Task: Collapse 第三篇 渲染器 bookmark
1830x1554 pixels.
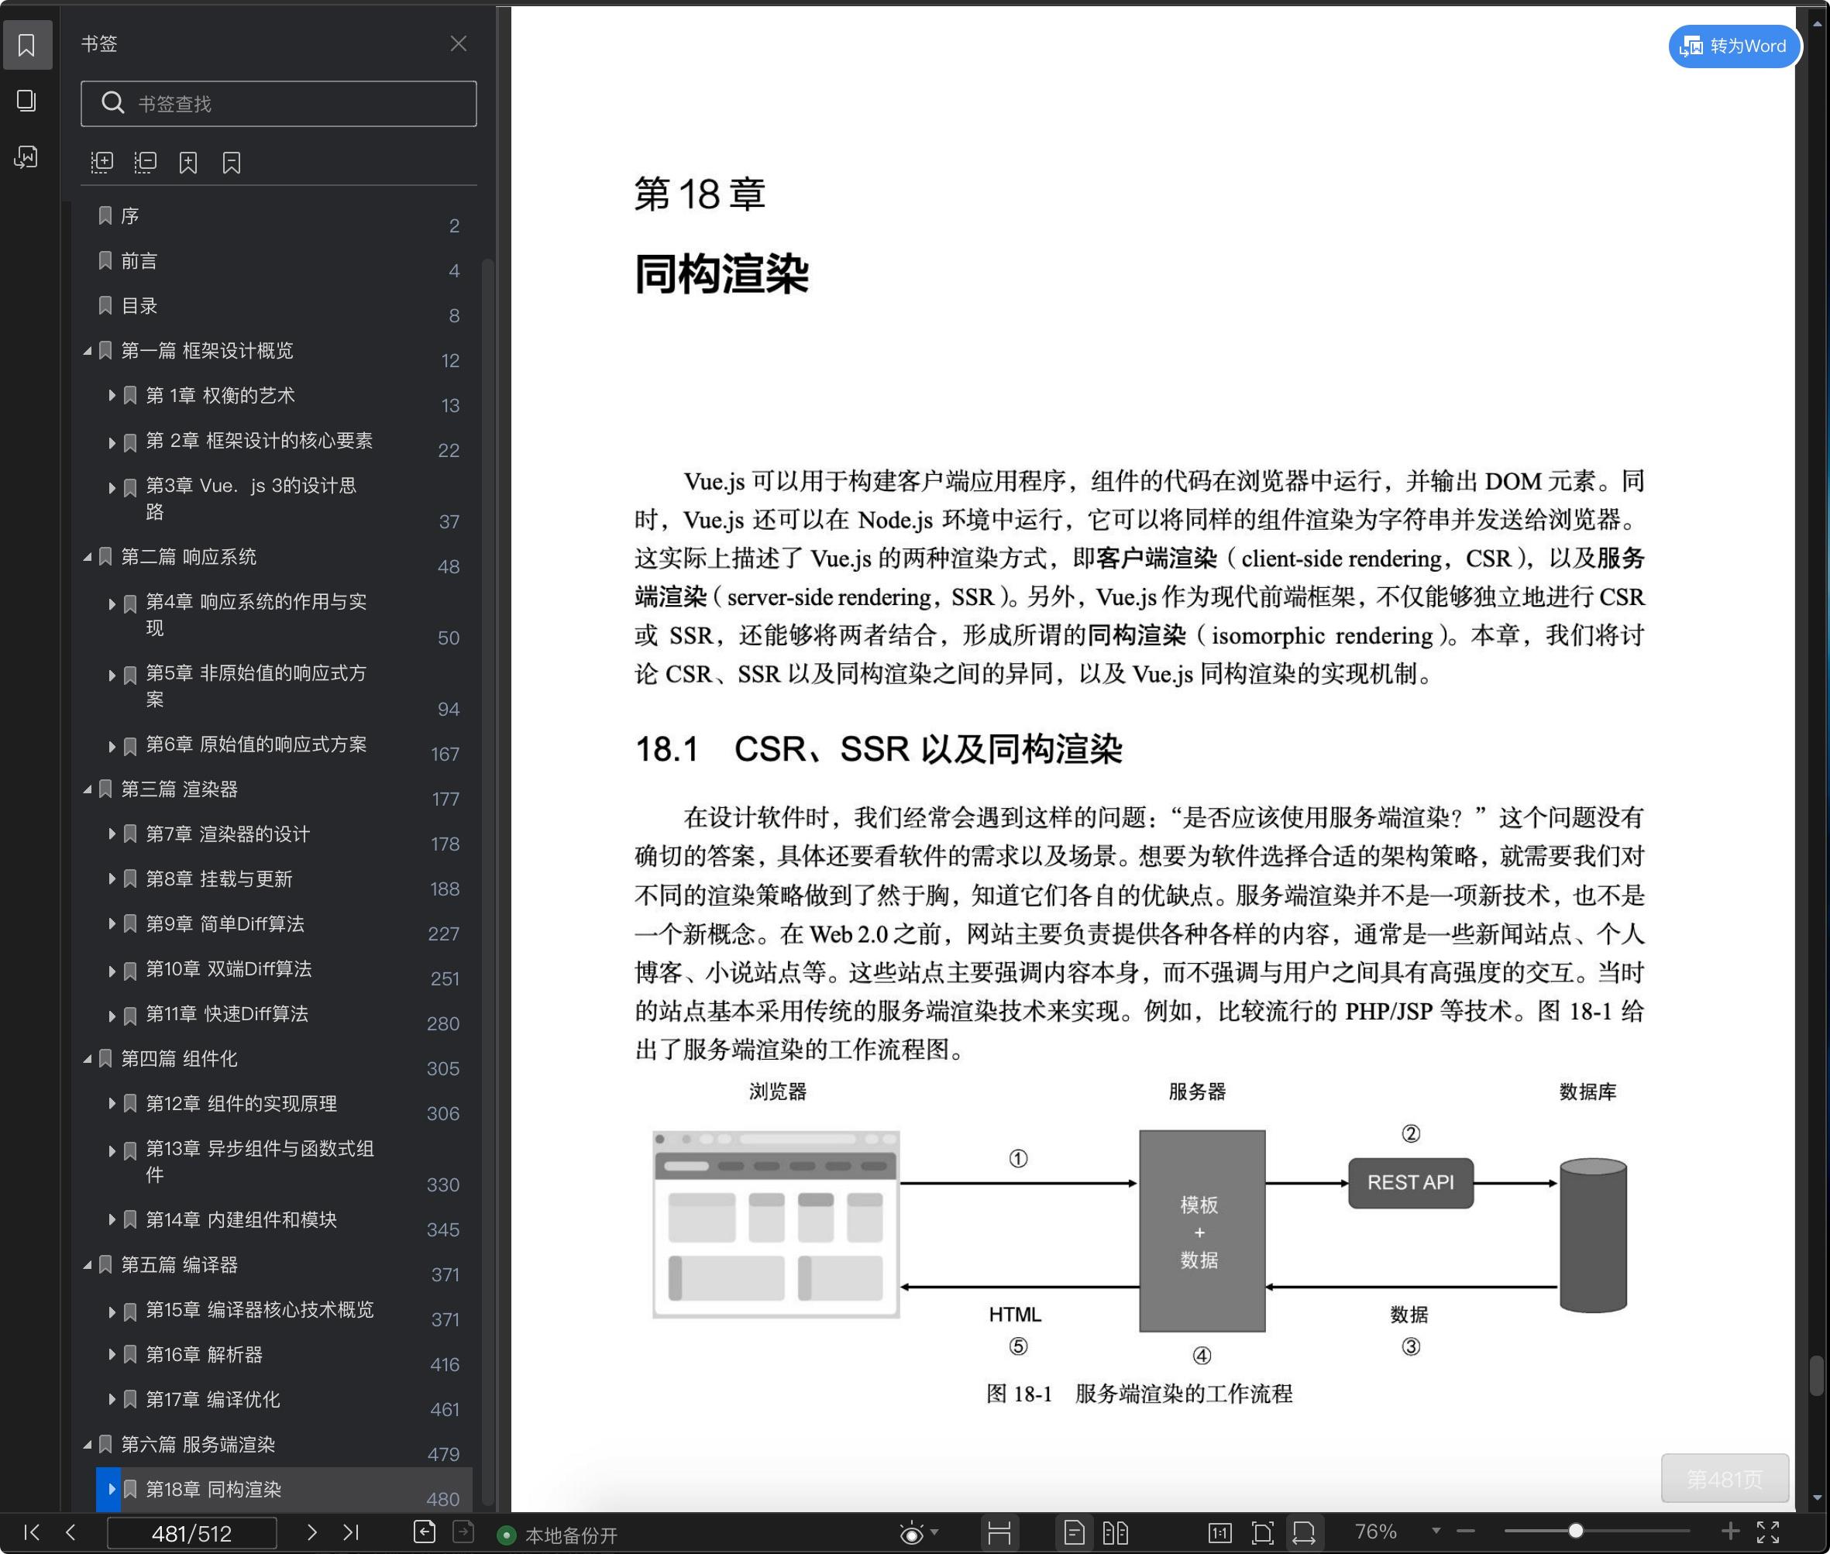Action: pyautogui.click(x=88, y=789)
